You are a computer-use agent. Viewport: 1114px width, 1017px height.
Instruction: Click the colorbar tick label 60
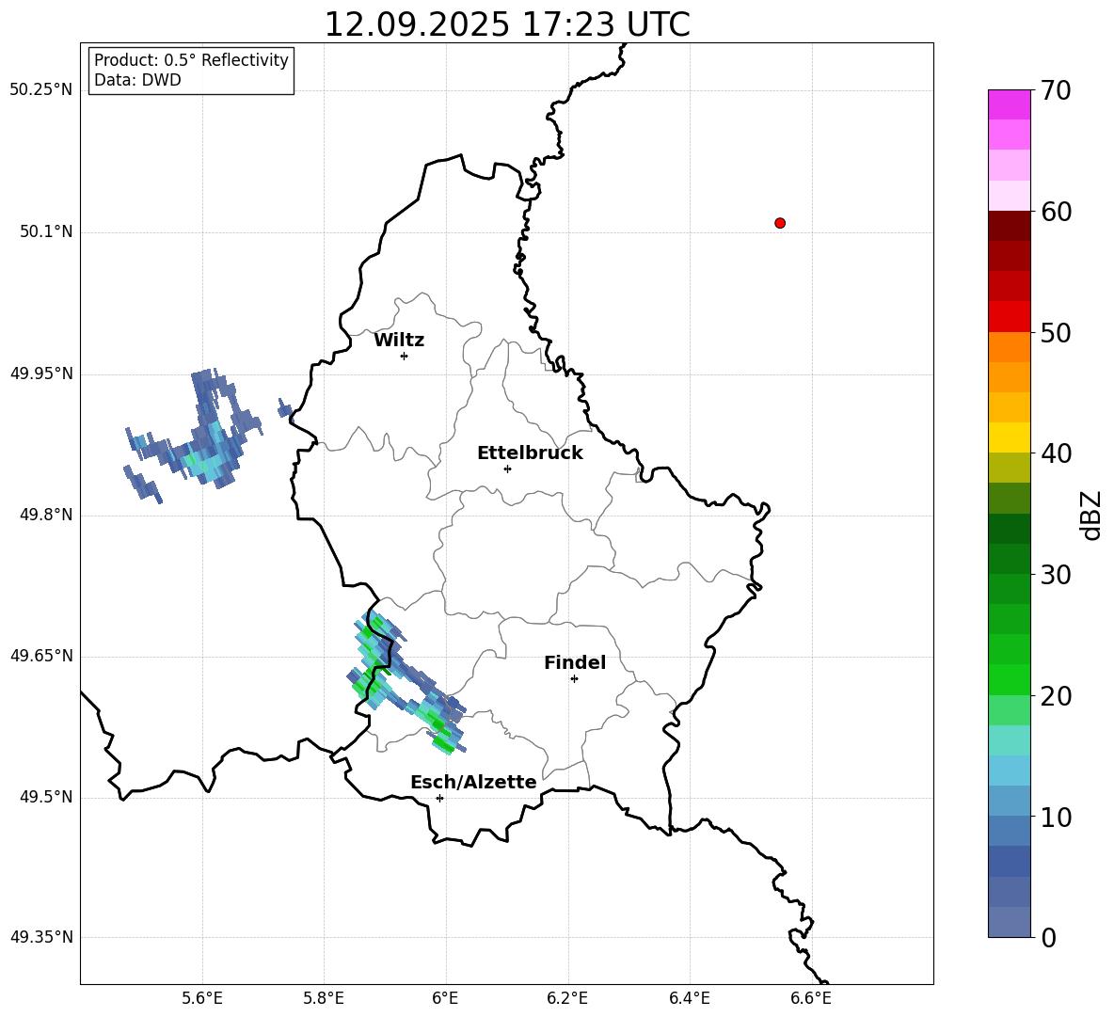pyautogui.click(x=1055, y=212)
